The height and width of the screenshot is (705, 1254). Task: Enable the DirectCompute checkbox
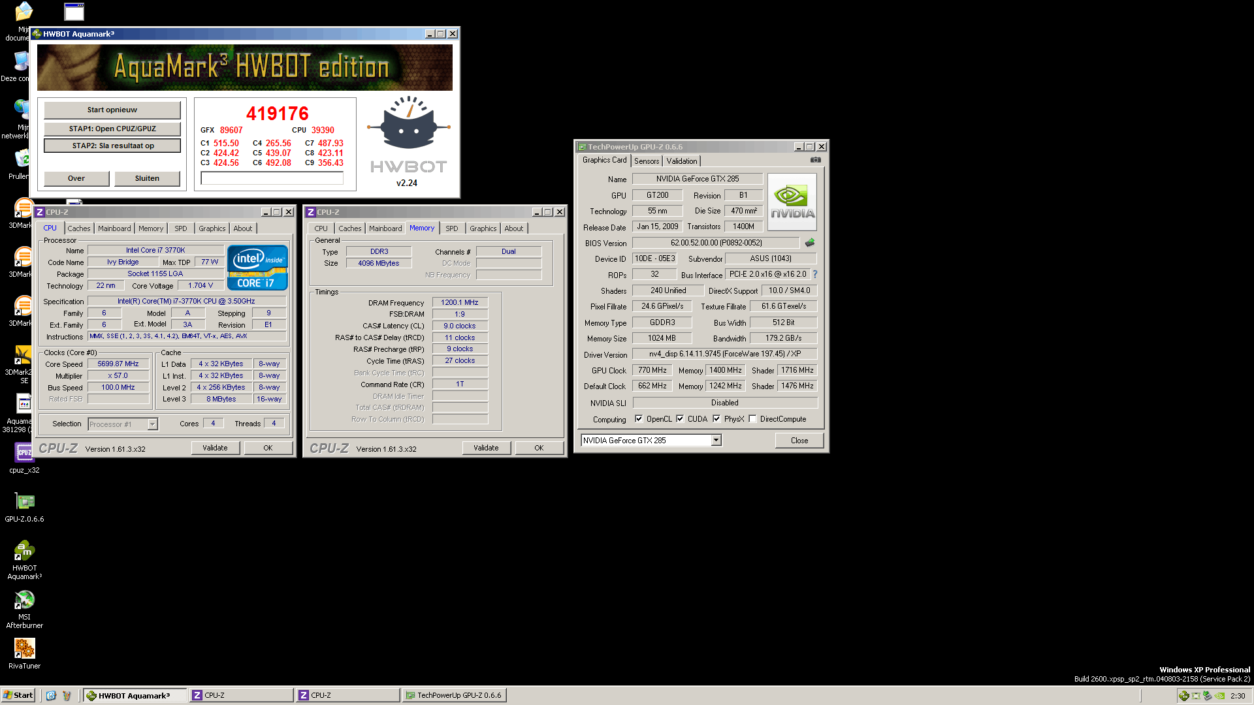pos(752,419)
